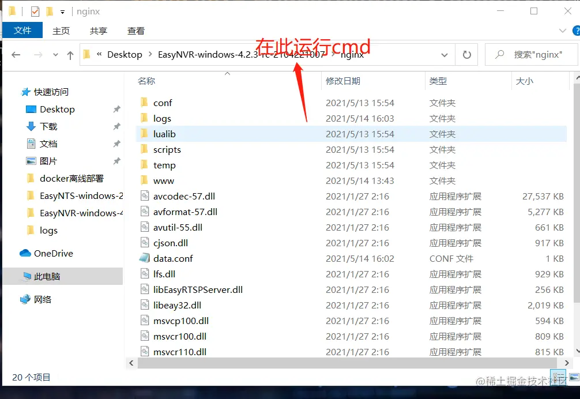Sort by 类型 column header
This screenshot has height=399, width=580.
pos(438,81)
